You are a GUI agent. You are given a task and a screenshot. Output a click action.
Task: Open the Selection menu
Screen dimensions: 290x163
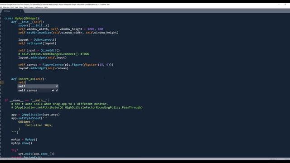(x=6, y=7)
